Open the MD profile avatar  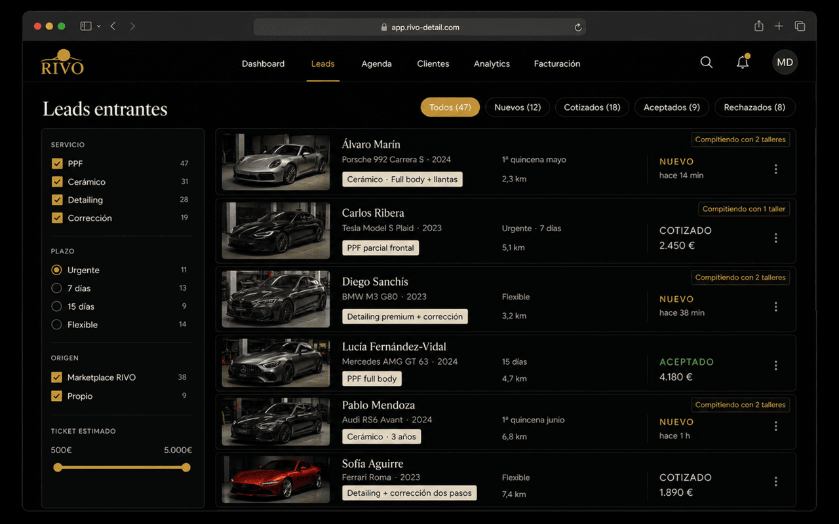point(785,63)
